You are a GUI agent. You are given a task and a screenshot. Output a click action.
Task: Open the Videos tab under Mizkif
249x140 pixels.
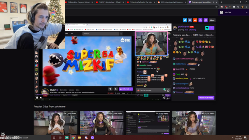[x=71, y=90]
